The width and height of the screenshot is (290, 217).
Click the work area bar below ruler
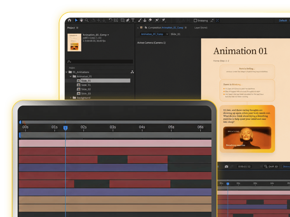[x=116, y=135]
